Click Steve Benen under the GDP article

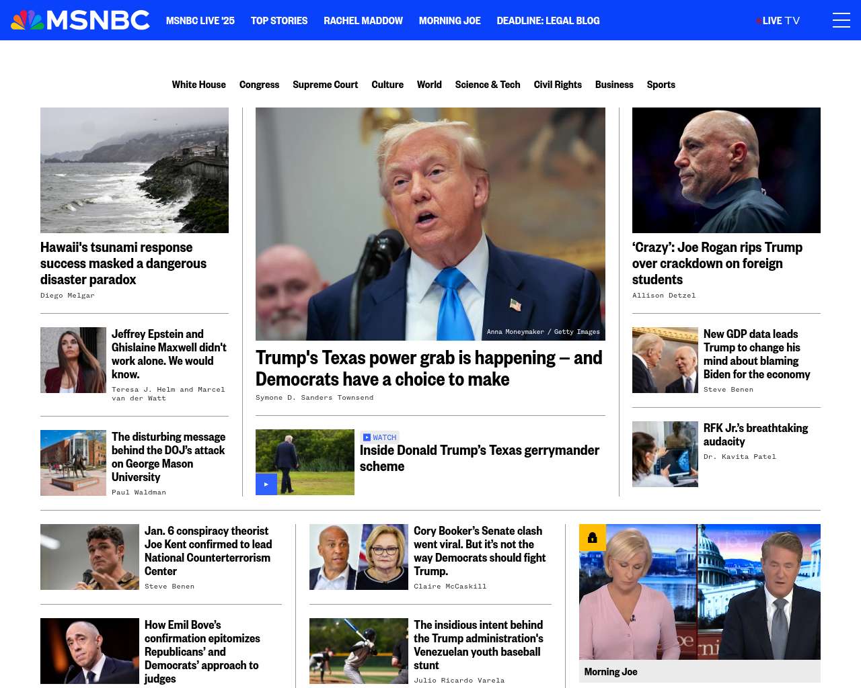pos(728,390)
